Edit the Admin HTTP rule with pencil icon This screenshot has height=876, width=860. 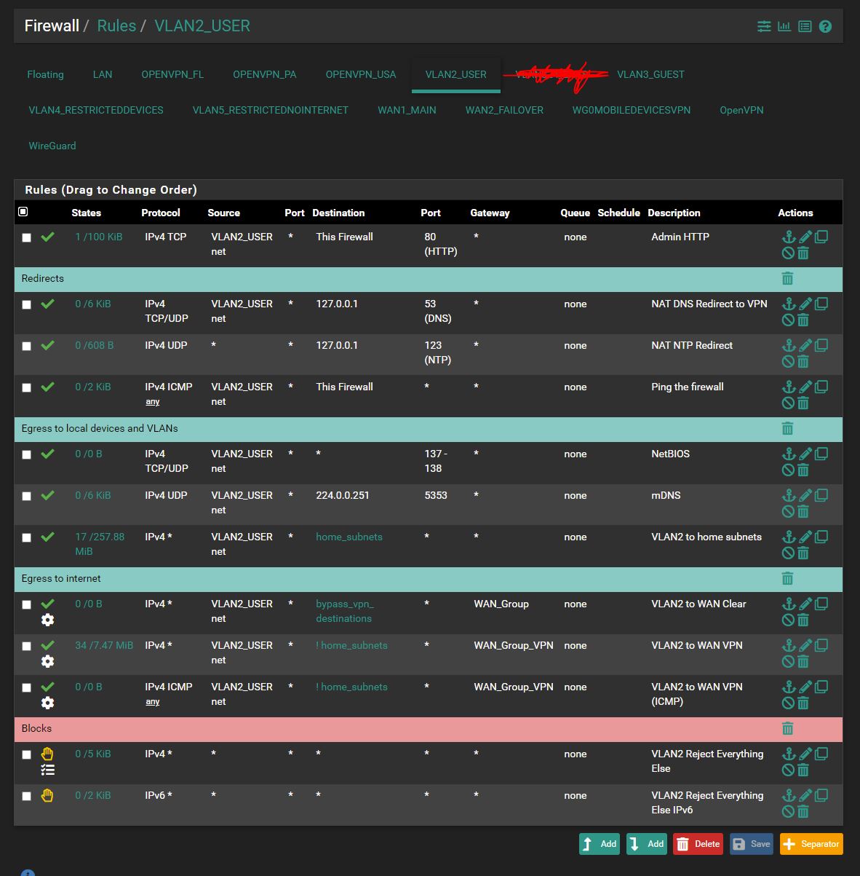pyautogui.click(x=805, y=237)
